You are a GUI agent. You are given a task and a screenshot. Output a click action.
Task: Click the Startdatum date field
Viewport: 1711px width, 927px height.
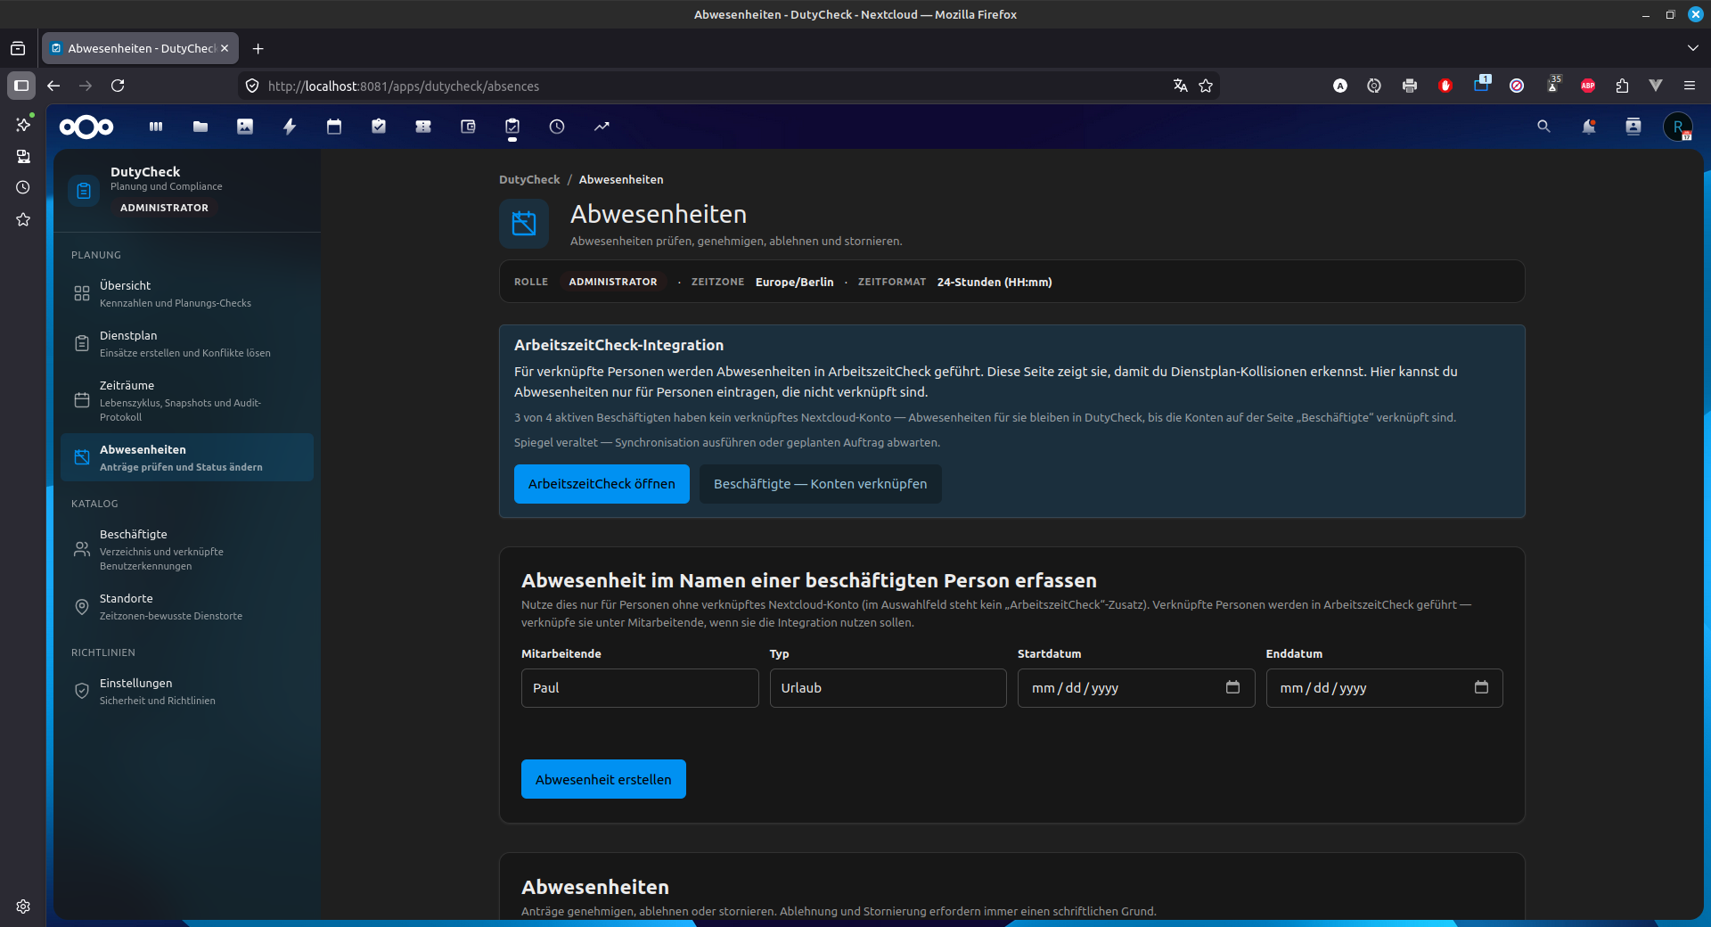click(x=1136, y=688)
